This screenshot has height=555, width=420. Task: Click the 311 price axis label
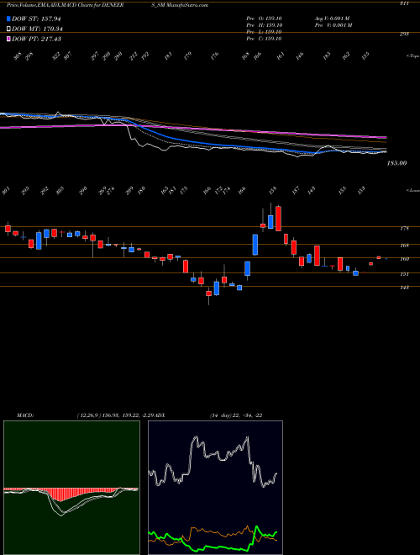pos(404,3)
